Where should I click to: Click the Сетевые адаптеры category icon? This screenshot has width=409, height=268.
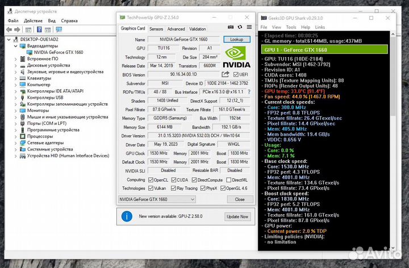23,143
